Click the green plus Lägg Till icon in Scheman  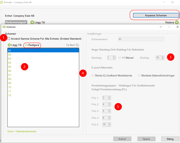(x=9, y=45)
